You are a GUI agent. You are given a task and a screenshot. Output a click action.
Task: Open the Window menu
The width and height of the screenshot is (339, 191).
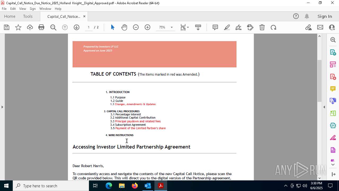[45, 9]
